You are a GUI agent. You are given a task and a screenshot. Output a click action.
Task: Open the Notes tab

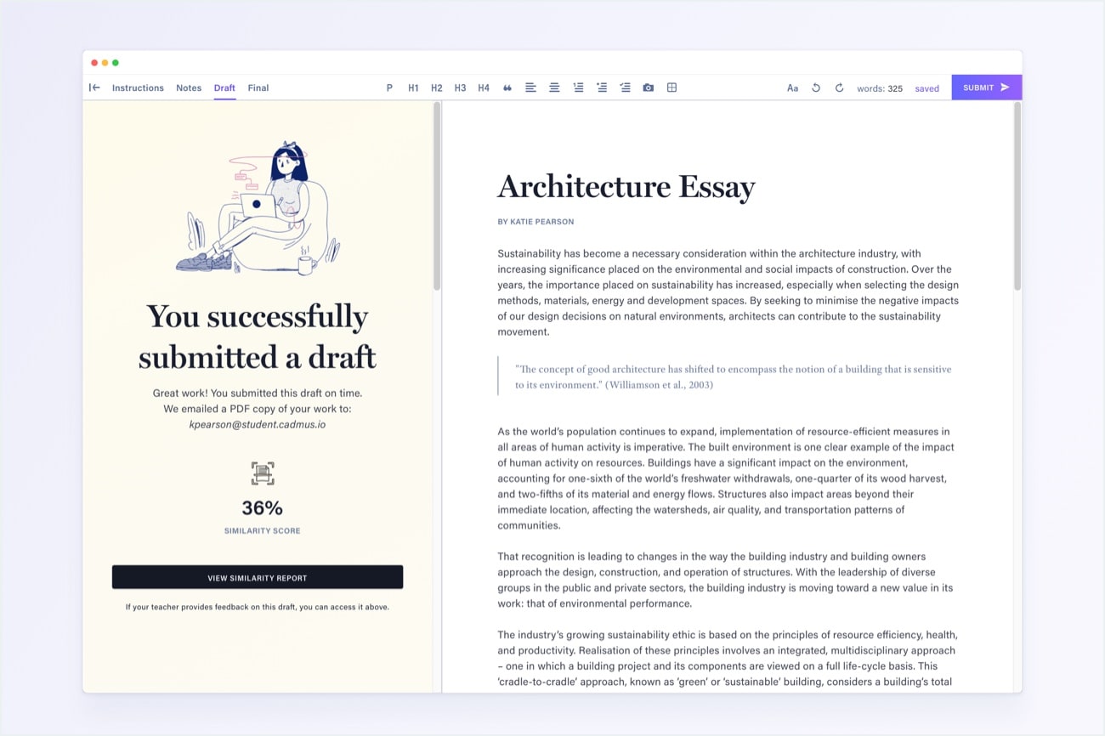[189, 87]
